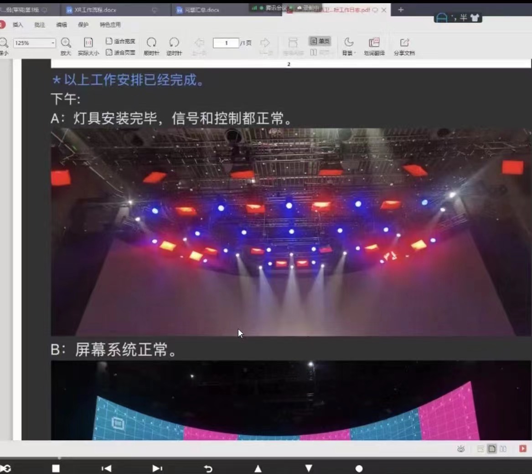Screen dimensions: 532x474
Task: Toggle half-width 半 in IME bar
Action: [464, 18]
